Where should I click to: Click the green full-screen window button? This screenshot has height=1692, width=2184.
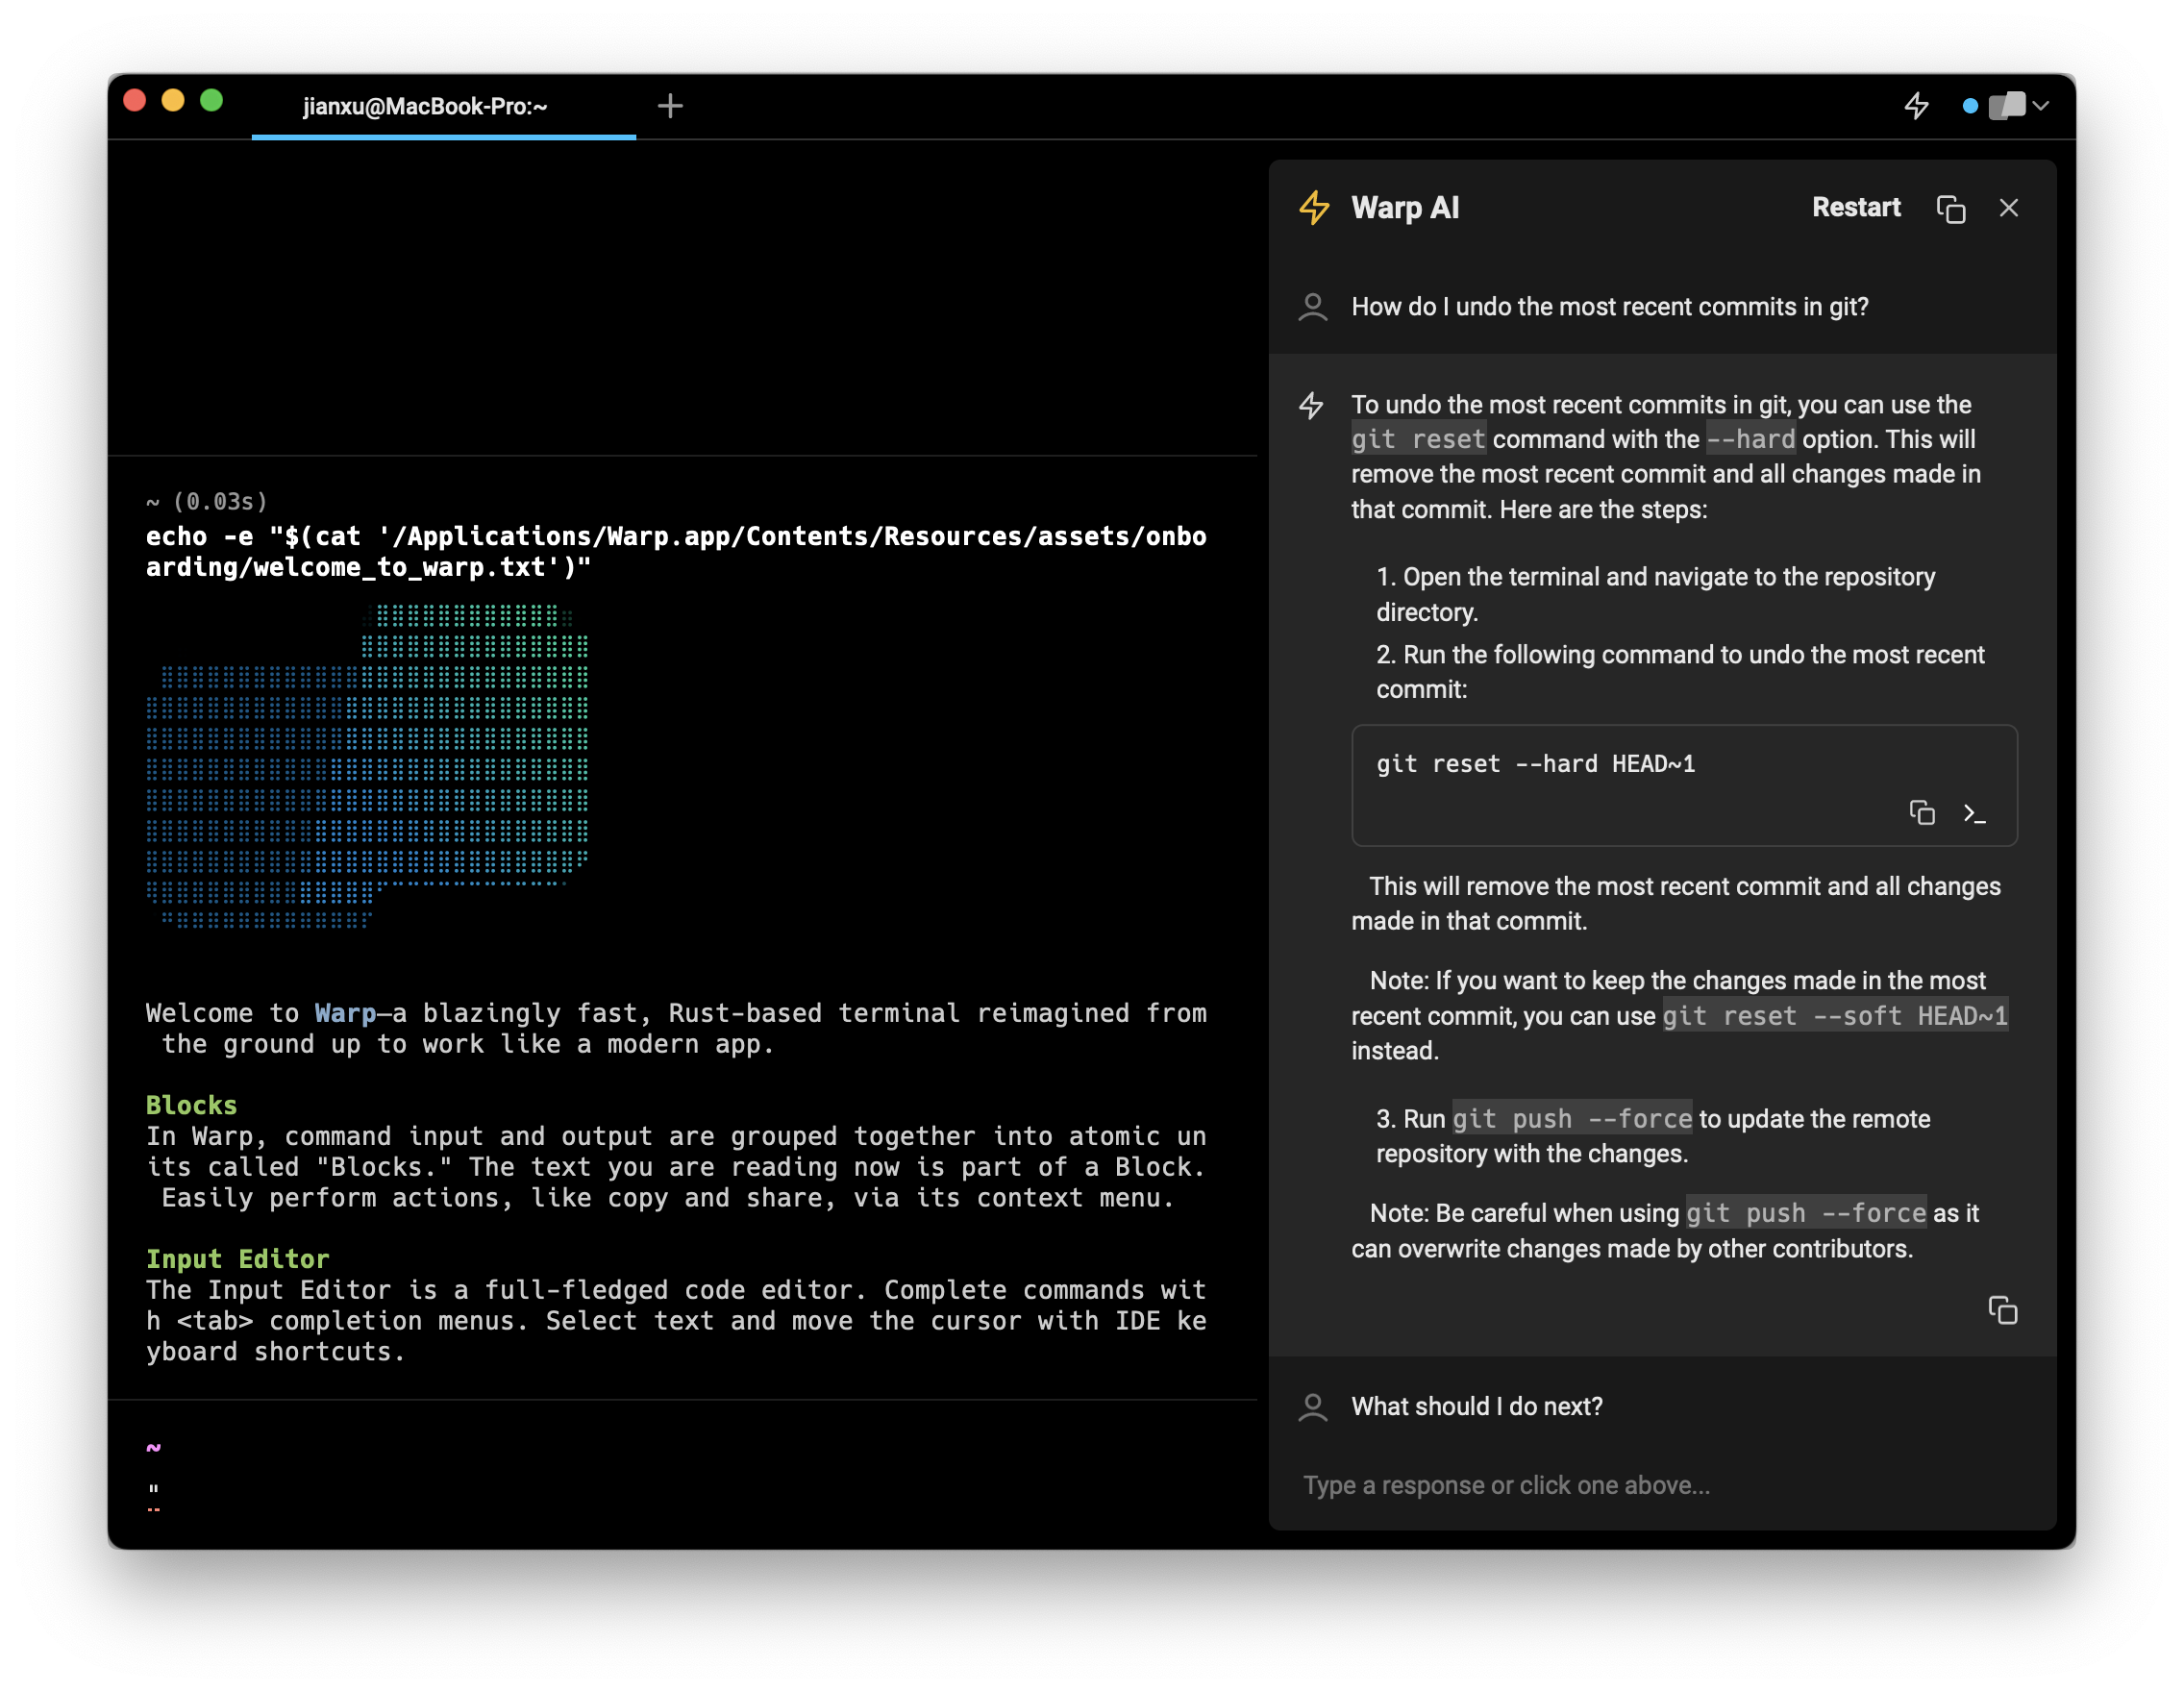211,101
